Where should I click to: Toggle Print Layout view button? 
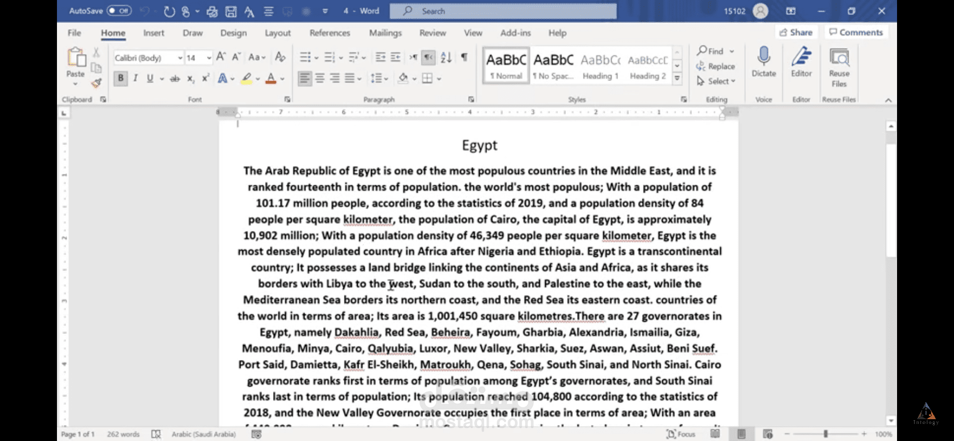click(741, 434)
